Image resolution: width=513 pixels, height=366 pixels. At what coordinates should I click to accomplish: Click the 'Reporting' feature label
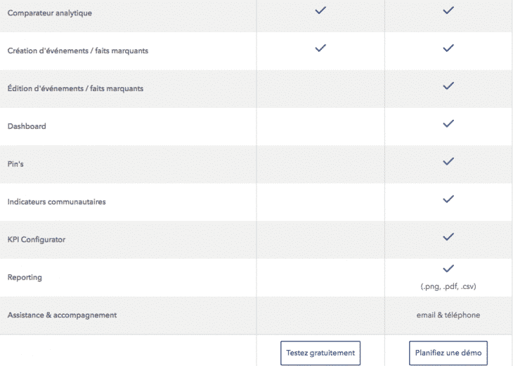click(x=25, y=277)
